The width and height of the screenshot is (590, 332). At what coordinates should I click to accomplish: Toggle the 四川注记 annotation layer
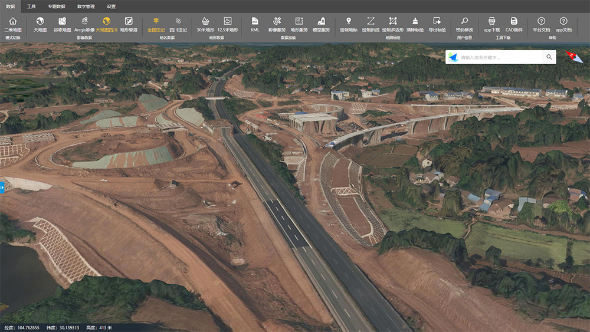(178, 24)
